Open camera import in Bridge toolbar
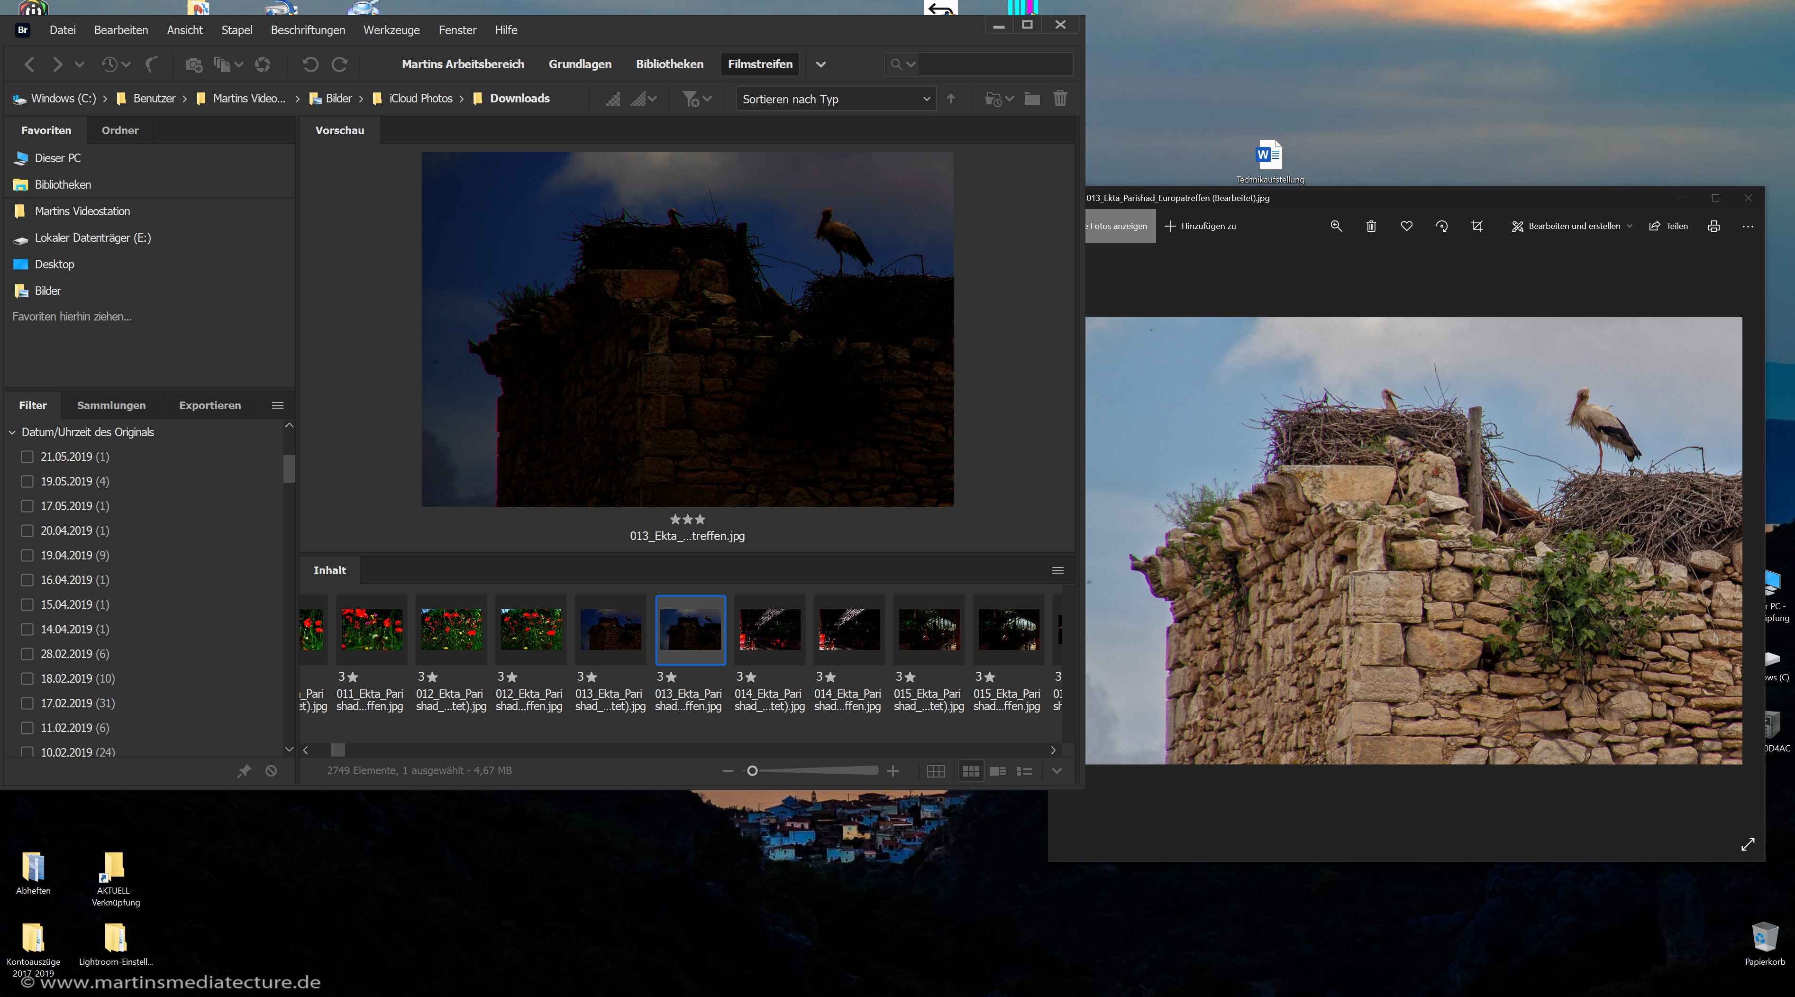The image size is (1795, 997). 194,64
